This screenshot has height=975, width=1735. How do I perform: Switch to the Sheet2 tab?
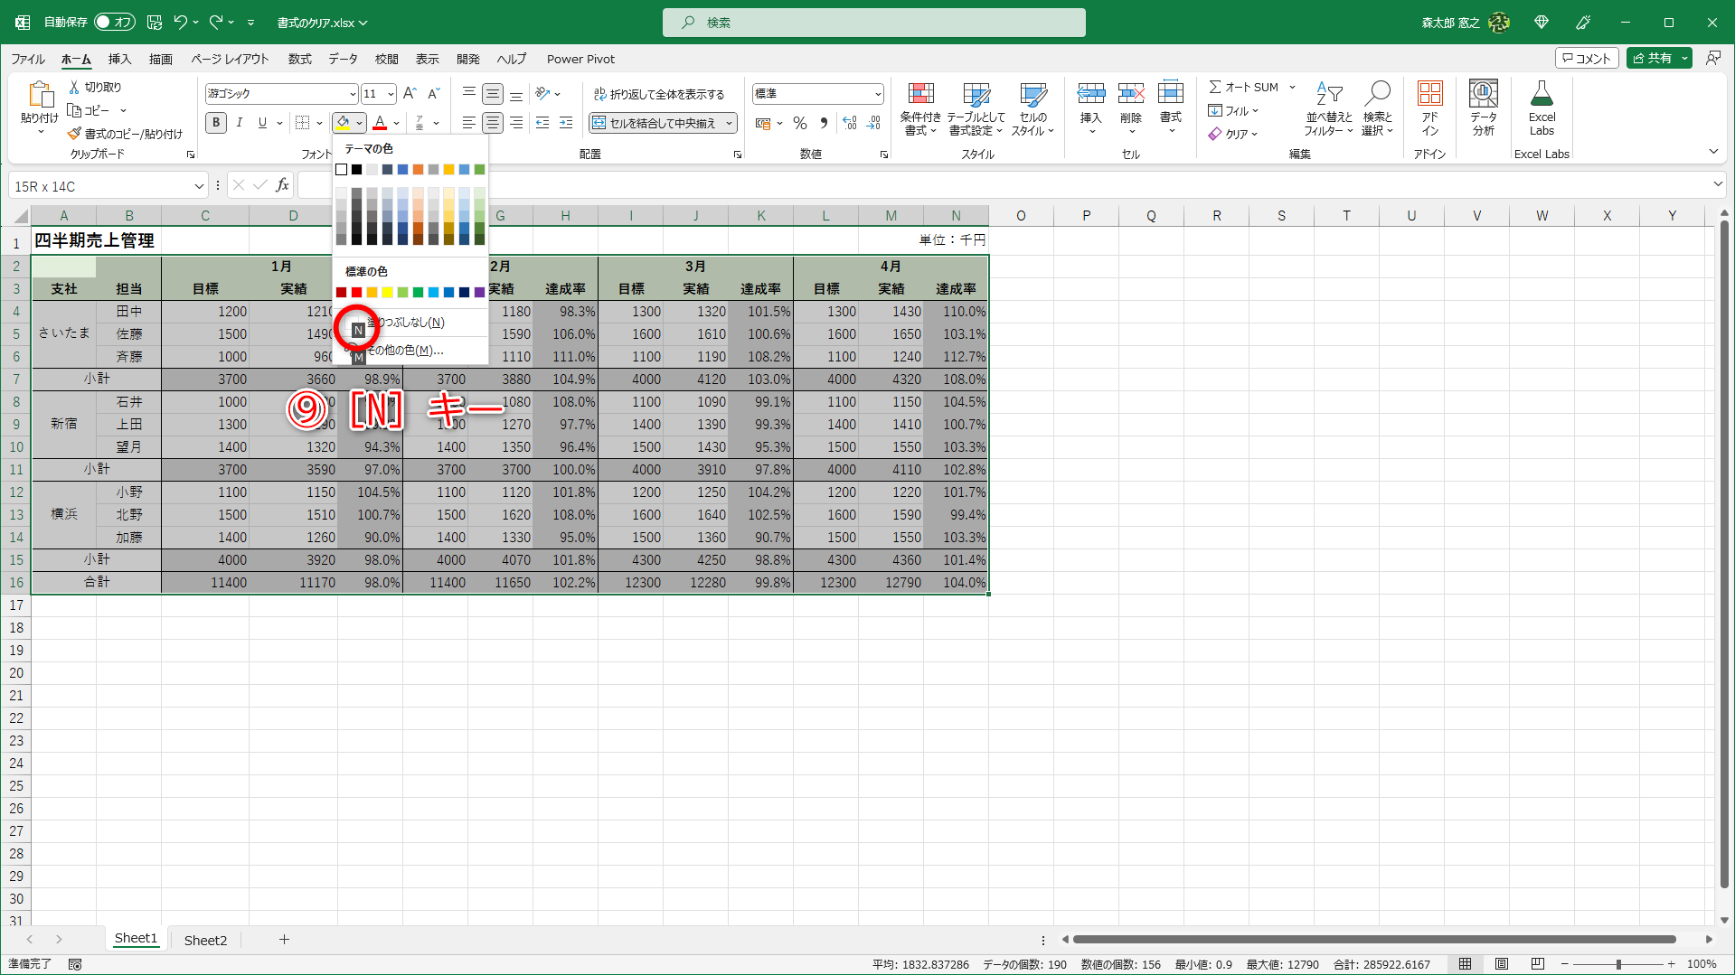click(205, 940)
